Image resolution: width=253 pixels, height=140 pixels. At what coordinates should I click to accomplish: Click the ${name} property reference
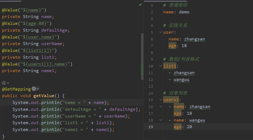[x=33, y=10]
